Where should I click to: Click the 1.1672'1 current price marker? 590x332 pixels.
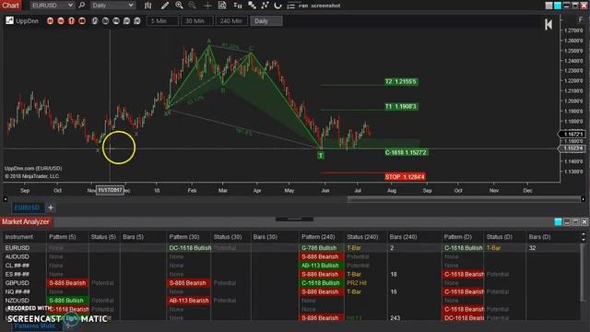coord(572,135)
